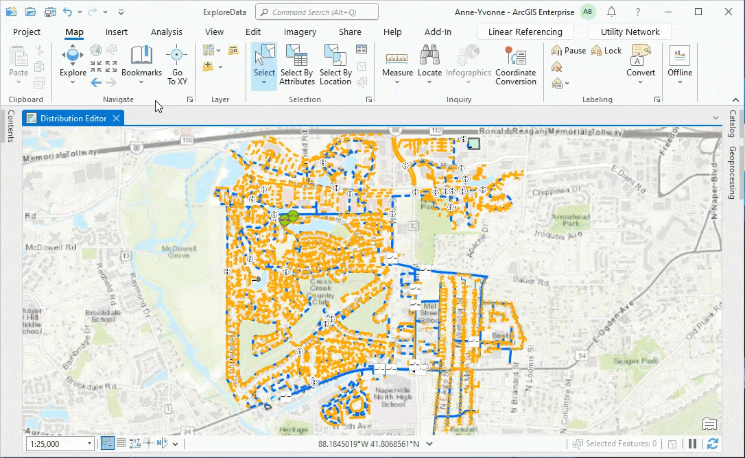The width and height of the screenshot is (745, 458).
Task: Click the fixed zoom in arrows icon
Action: (x=96, y=67)
